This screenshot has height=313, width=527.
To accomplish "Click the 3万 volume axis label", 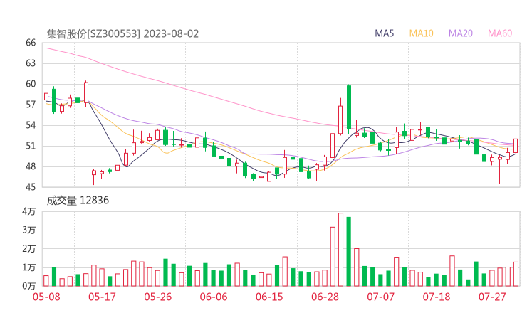I will point(29,230).
